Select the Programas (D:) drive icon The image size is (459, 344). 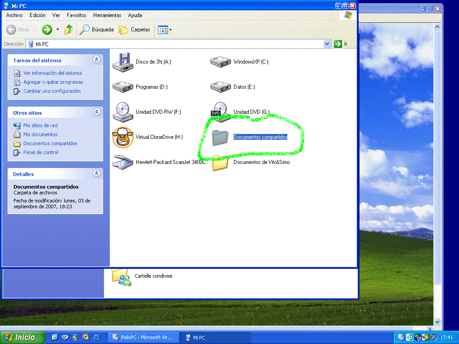[123, 87]
